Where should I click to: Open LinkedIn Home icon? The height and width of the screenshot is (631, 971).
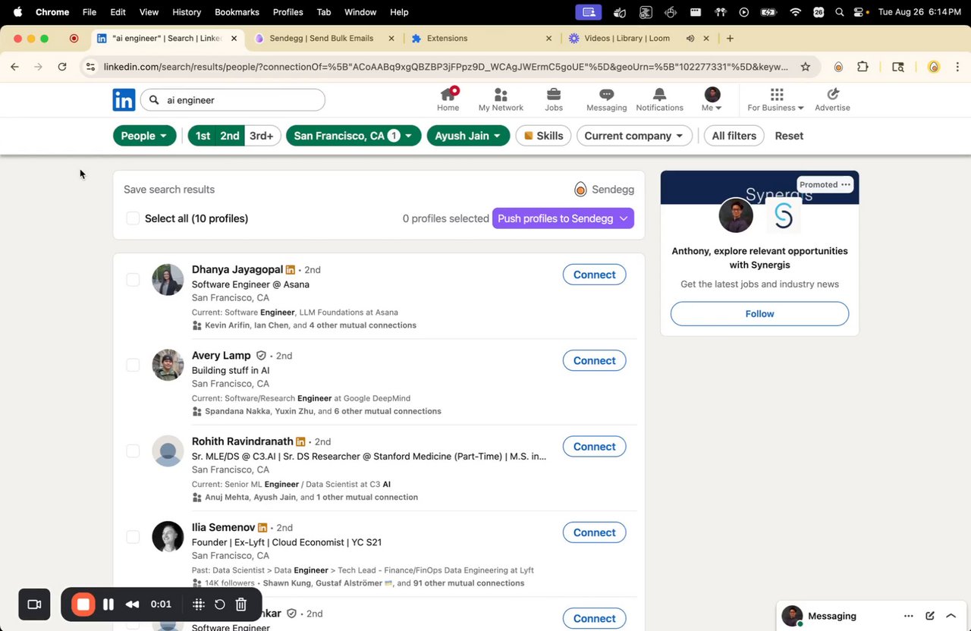pyautogui.click(x=448, y=95)
